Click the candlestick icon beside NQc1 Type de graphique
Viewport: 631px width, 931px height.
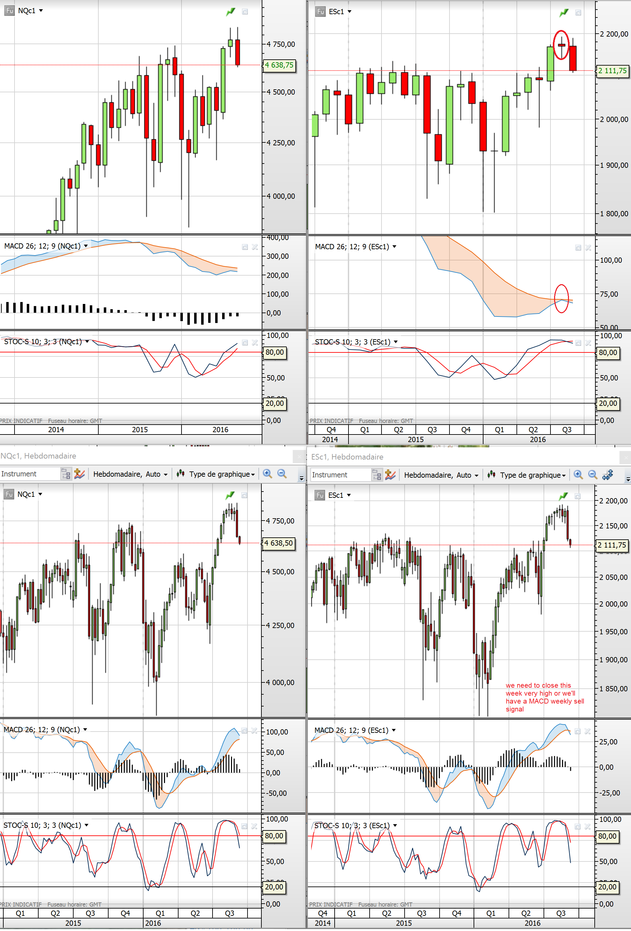(x=181, y=474)
